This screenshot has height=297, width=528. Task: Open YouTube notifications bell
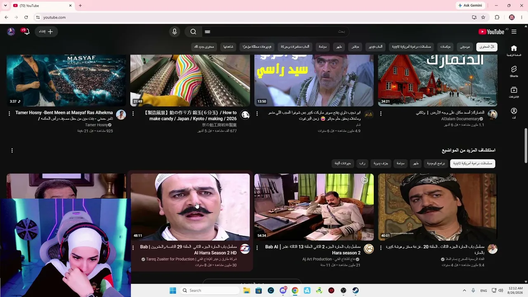coord(26,32)
